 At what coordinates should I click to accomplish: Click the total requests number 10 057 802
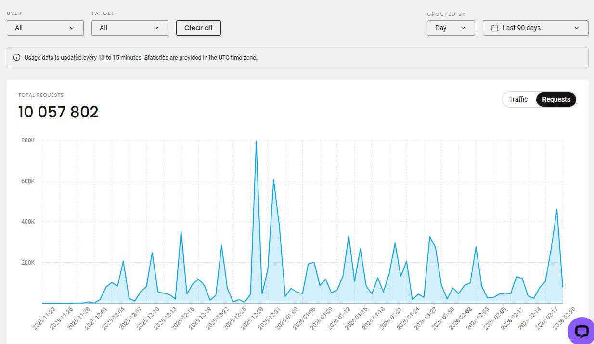pyautogui.click(x=58, y=112)
